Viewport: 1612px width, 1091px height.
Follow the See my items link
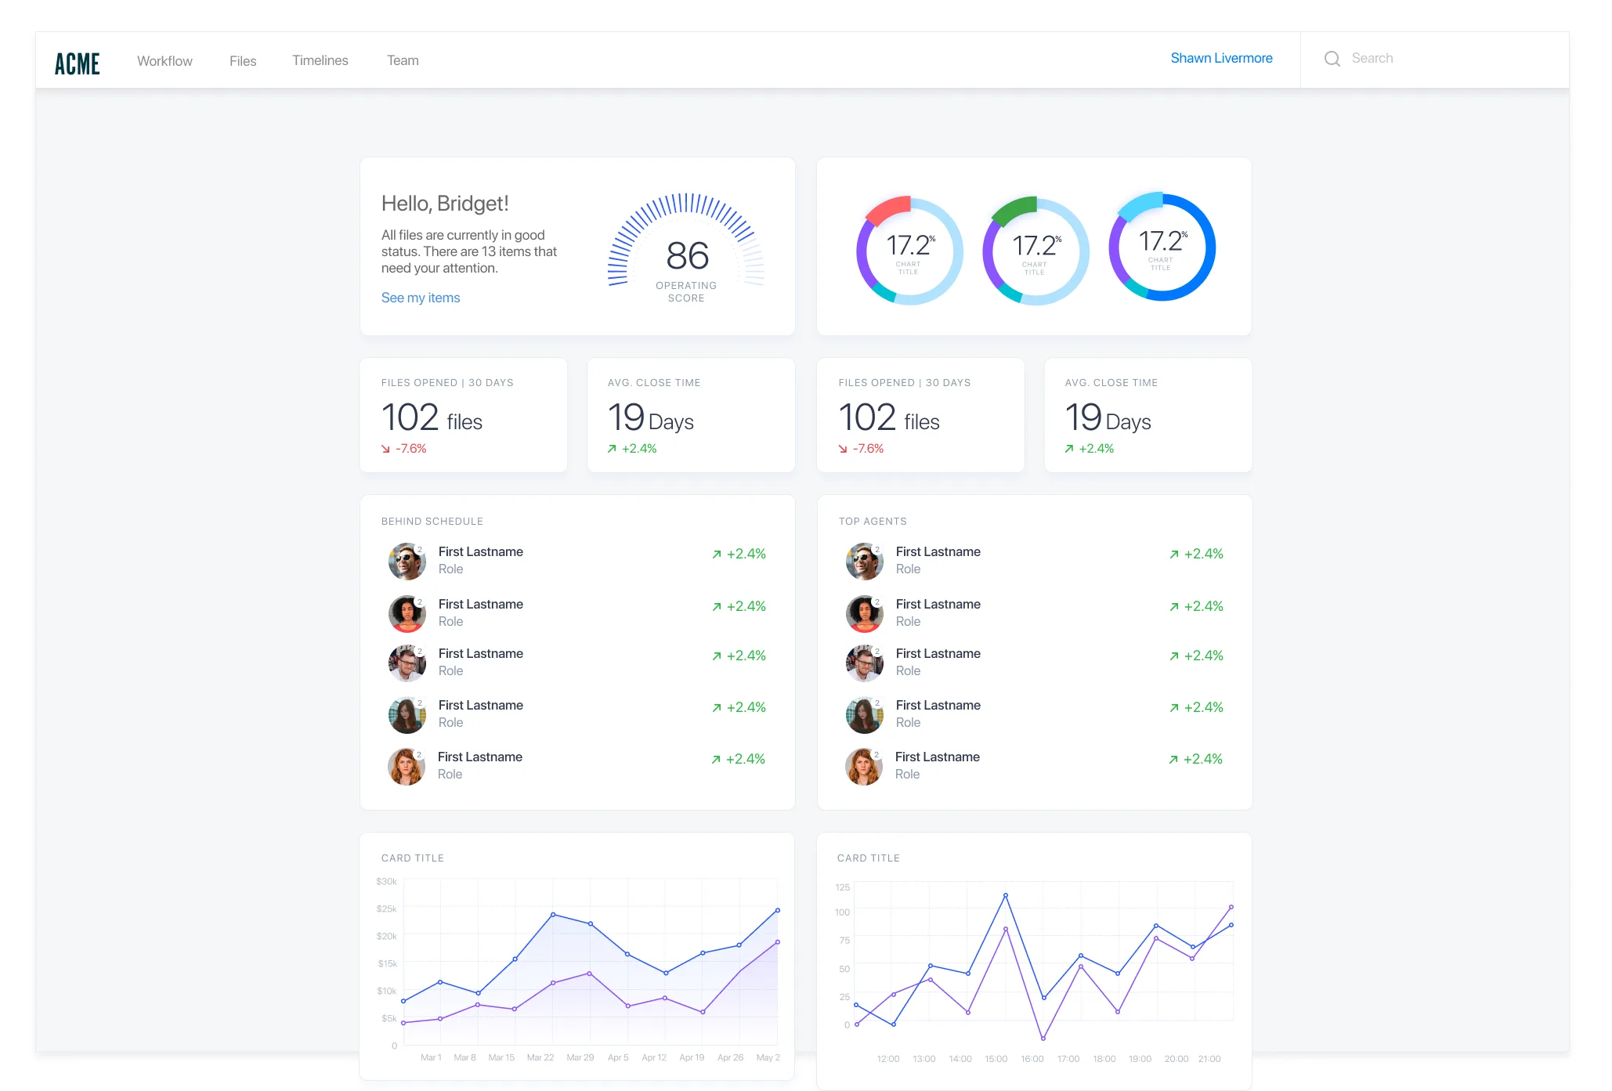[421, 298]
